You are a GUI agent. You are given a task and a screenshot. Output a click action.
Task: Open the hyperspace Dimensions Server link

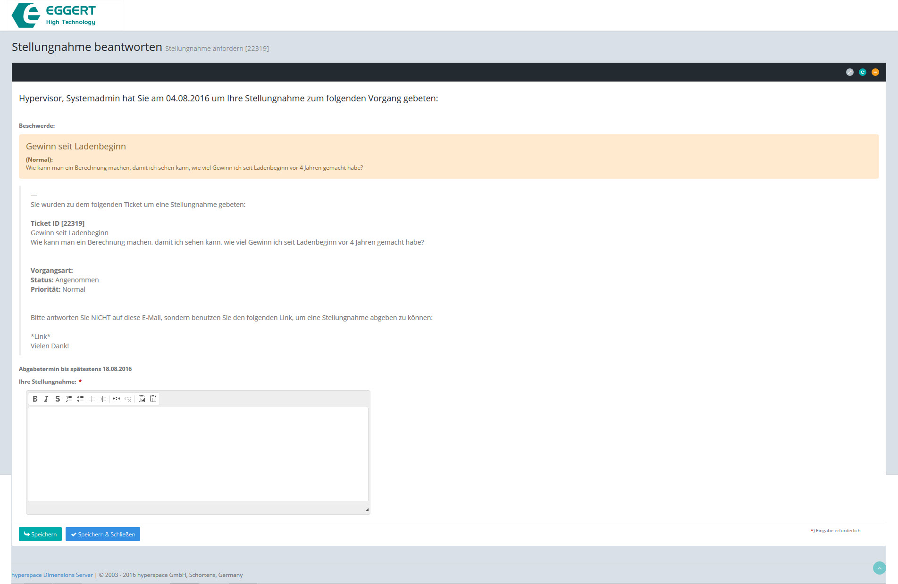point(52,575)
